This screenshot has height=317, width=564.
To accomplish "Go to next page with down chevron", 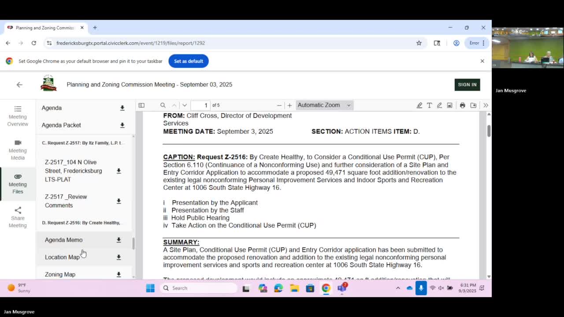I will [184, 105].
